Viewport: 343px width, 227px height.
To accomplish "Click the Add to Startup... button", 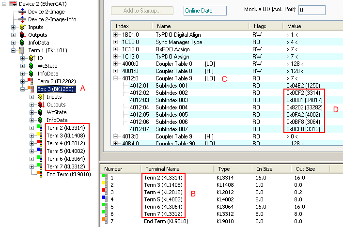I will (x=142, y=11).
